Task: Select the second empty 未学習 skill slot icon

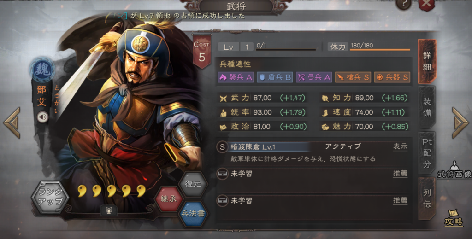Action: (223, 200)
